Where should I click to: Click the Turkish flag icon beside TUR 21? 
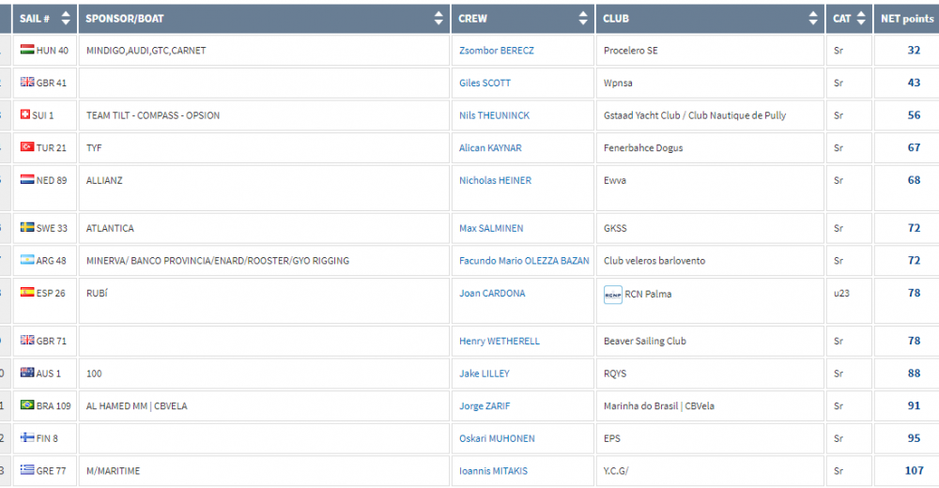26,148
